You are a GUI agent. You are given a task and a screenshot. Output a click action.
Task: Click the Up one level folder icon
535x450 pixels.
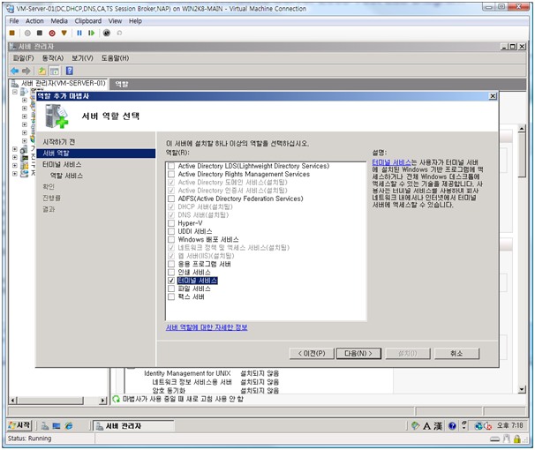click(42, 71)
